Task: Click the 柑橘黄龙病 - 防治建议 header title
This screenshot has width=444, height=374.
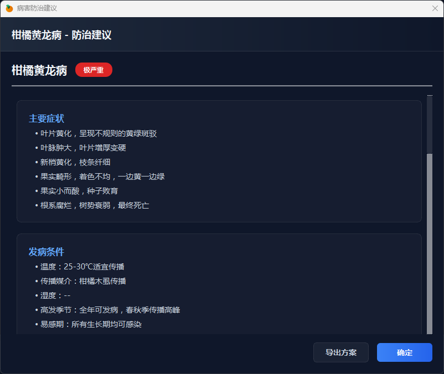Action: pyautogui.click(x=61, y=35)
